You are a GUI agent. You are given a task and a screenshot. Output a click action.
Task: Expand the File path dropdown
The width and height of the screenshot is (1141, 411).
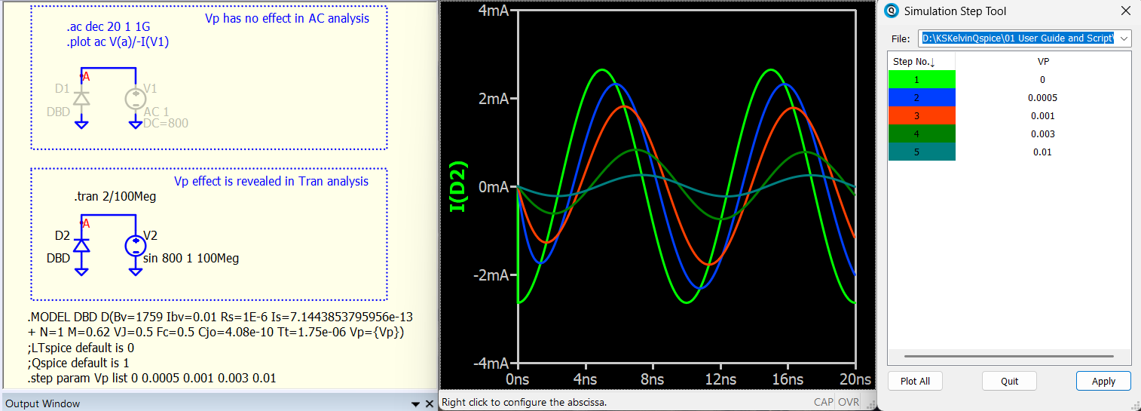coord(1124,38)
